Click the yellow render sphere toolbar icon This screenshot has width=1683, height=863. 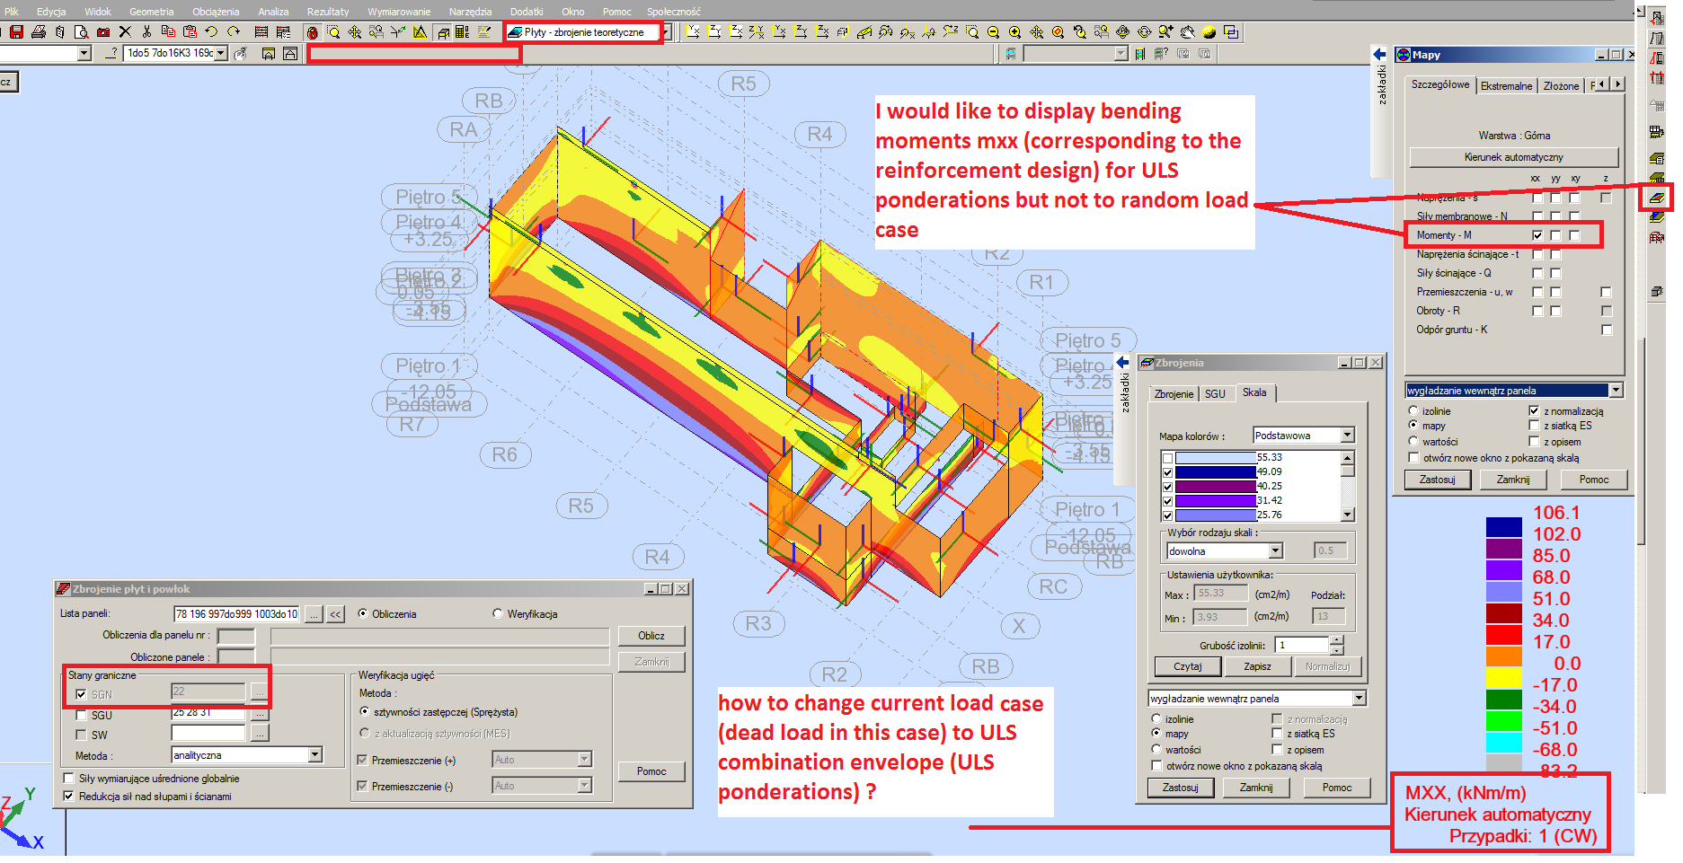(1209, 32)
